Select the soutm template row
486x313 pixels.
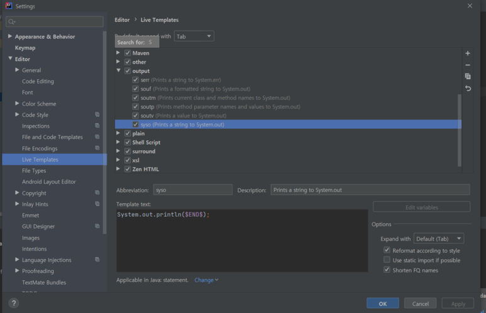(288, 97)
